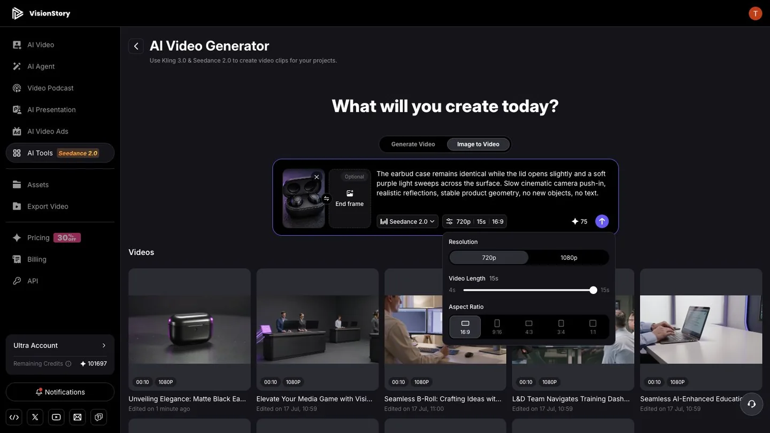The height and width of the screenshot is (433, 770).
Task: Open the Unveiling Elegance video thumbnail
Action: click(x=189, y=329)
